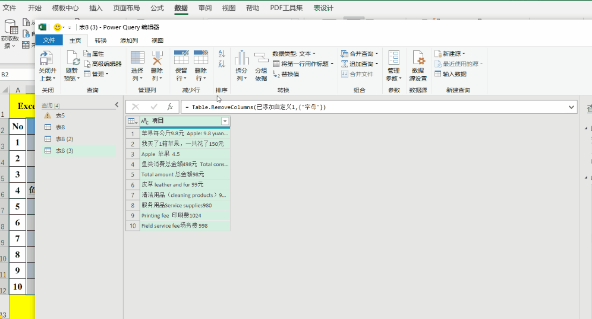Click Enter Data (输入数据)

pyautogui.click(x=451, y=74)
